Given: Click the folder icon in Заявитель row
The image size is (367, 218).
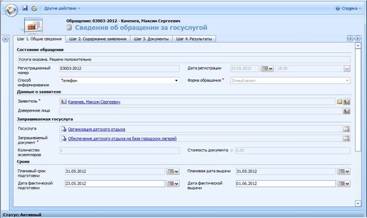Looking at the screenshot, I should (339, 102).
